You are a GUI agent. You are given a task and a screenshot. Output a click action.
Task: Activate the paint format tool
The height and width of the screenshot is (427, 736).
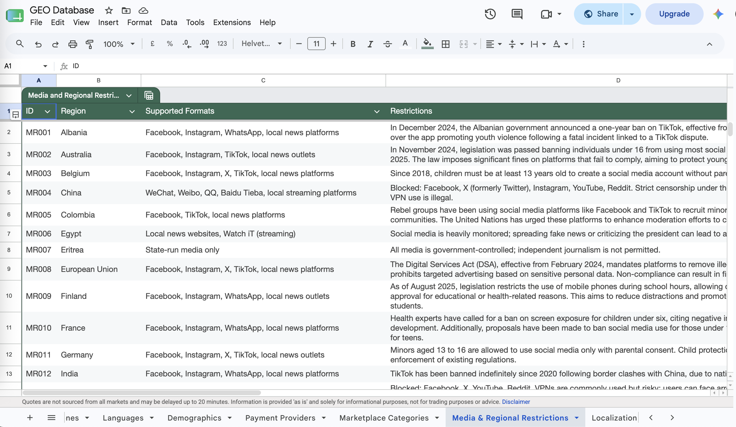(90, 44)
